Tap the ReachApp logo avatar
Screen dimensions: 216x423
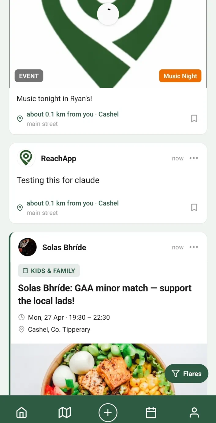(x=26, y=158)
